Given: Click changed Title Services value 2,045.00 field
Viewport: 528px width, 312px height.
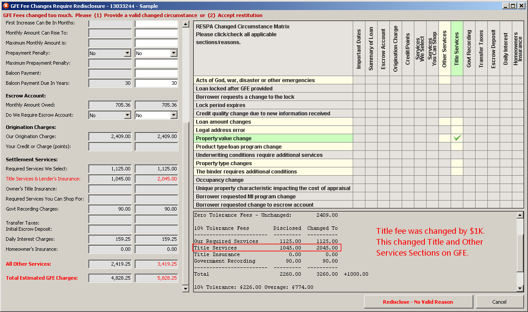Looking at the screenshot, I should pos(156,179).
